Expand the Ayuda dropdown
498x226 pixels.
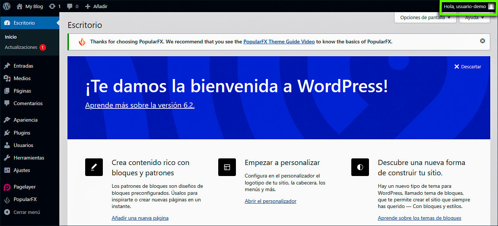click(x=474, y=17)
